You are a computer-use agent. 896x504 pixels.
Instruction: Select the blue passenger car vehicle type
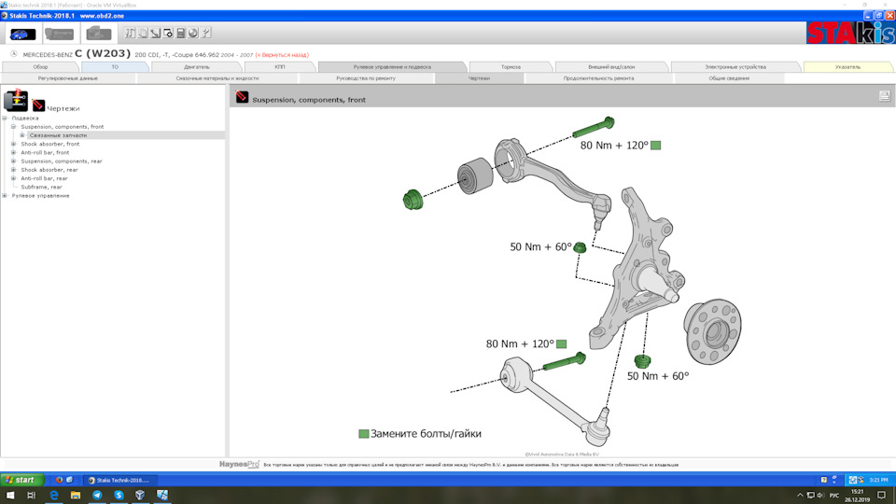click(x=22, y=35)
